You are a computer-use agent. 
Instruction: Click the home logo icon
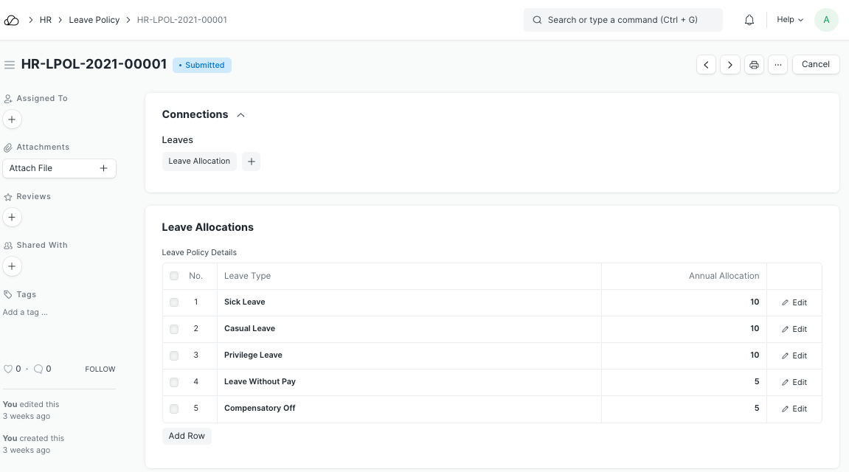(12, 20)
